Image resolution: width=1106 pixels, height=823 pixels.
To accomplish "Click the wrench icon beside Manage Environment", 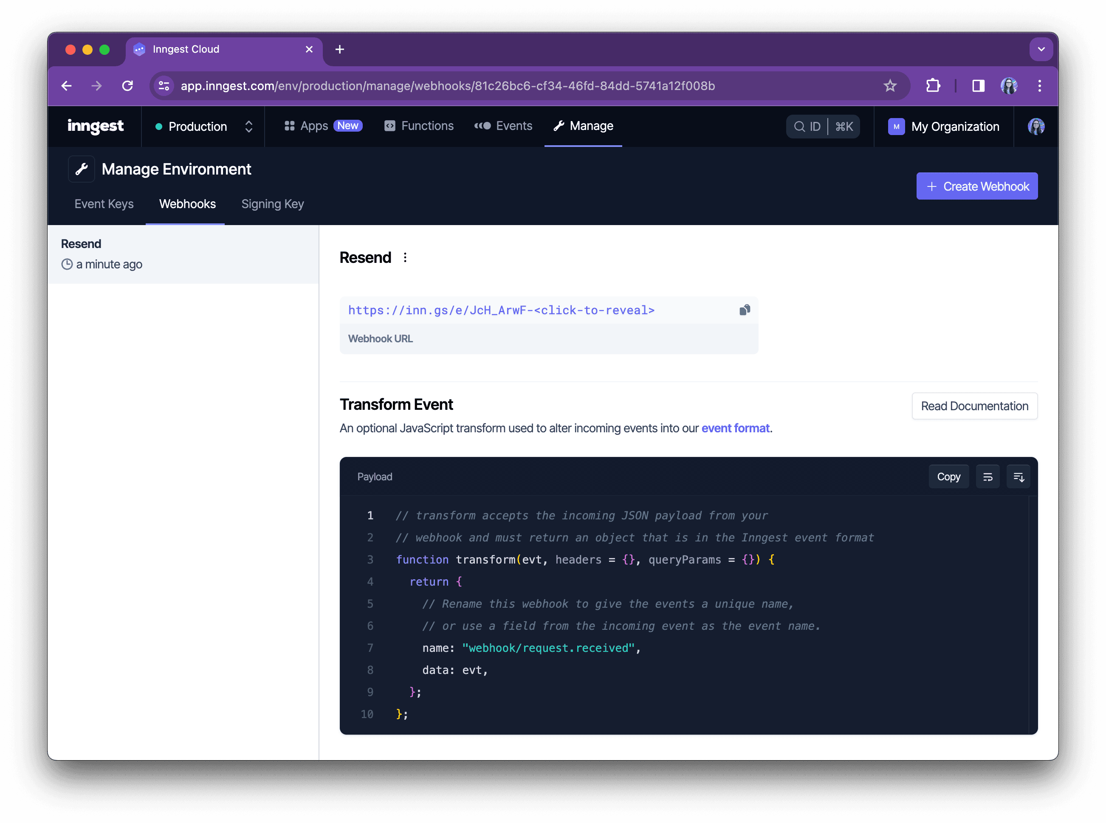I will point(81,169).
